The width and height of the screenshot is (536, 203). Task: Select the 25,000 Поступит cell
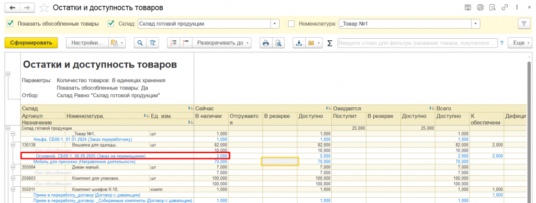click(x=349, y=128)
